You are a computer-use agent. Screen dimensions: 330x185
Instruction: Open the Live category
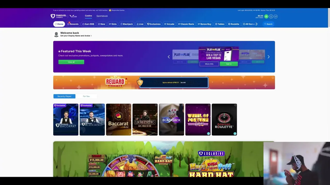point(140,24)
